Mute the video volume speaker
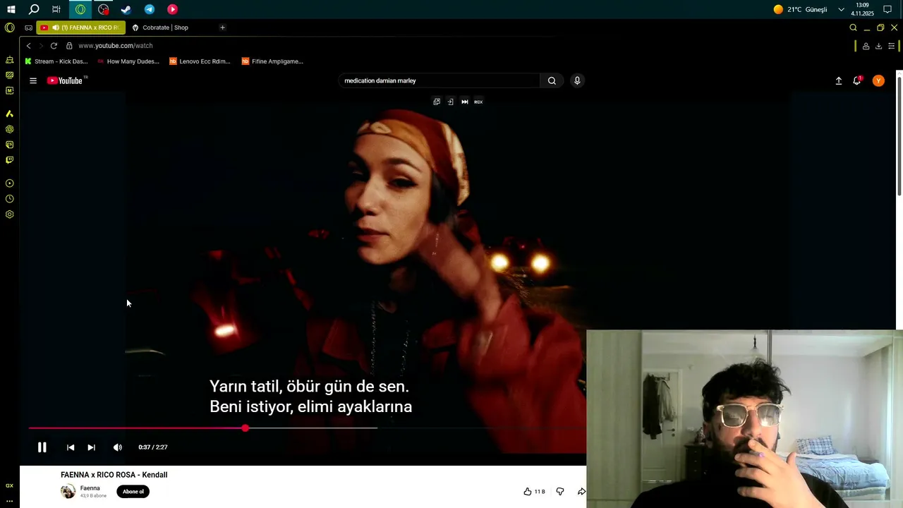 118,447
